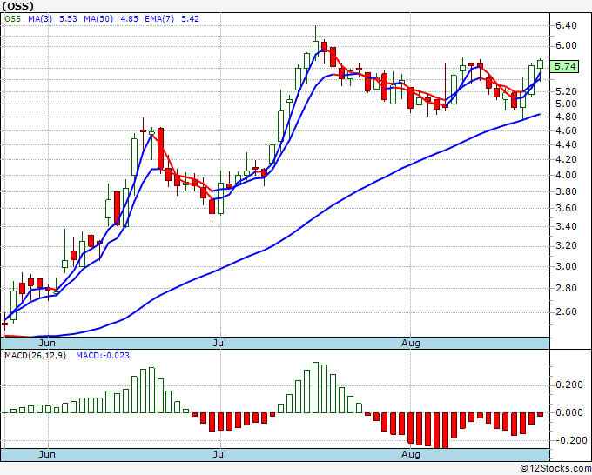Open the 12Stocks.com copyright link
The image size is (592, 475).
(555, 469)
